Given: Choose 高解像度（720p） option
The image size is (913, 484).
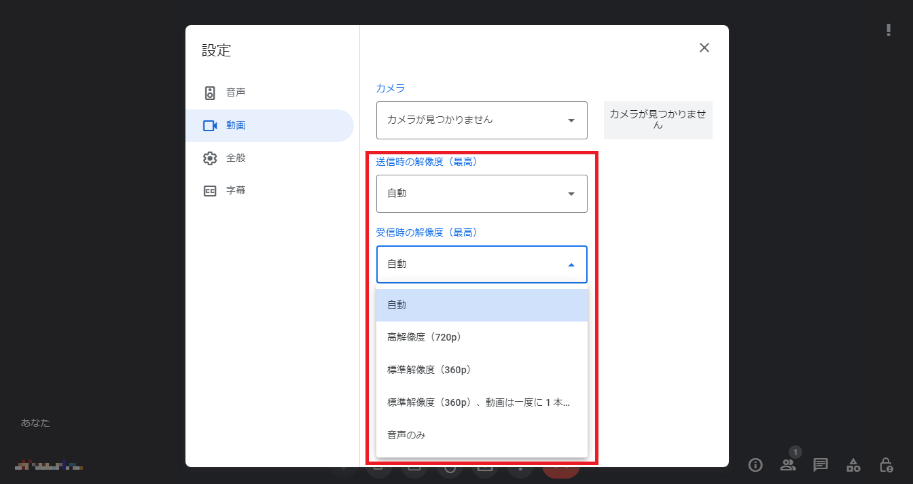Looking at the screenshot, I should click(x=482, y=337).
